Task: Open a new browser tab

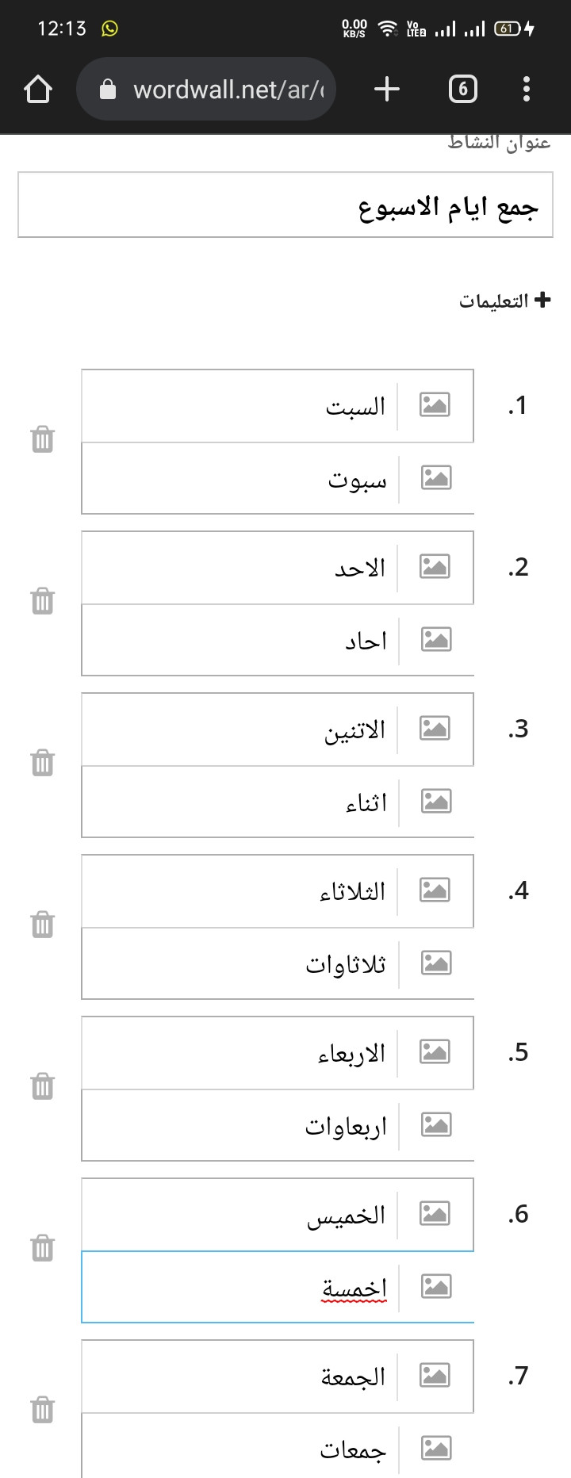Action: click(387, 89)
